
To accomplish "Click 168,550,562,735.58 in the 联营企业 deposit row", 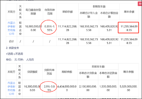I will tap(89, 28).
